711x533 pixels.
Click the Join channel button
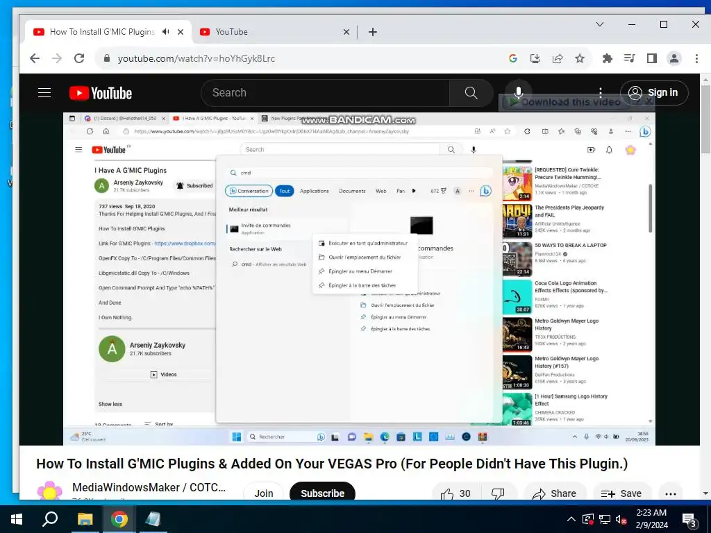(263, 493)
